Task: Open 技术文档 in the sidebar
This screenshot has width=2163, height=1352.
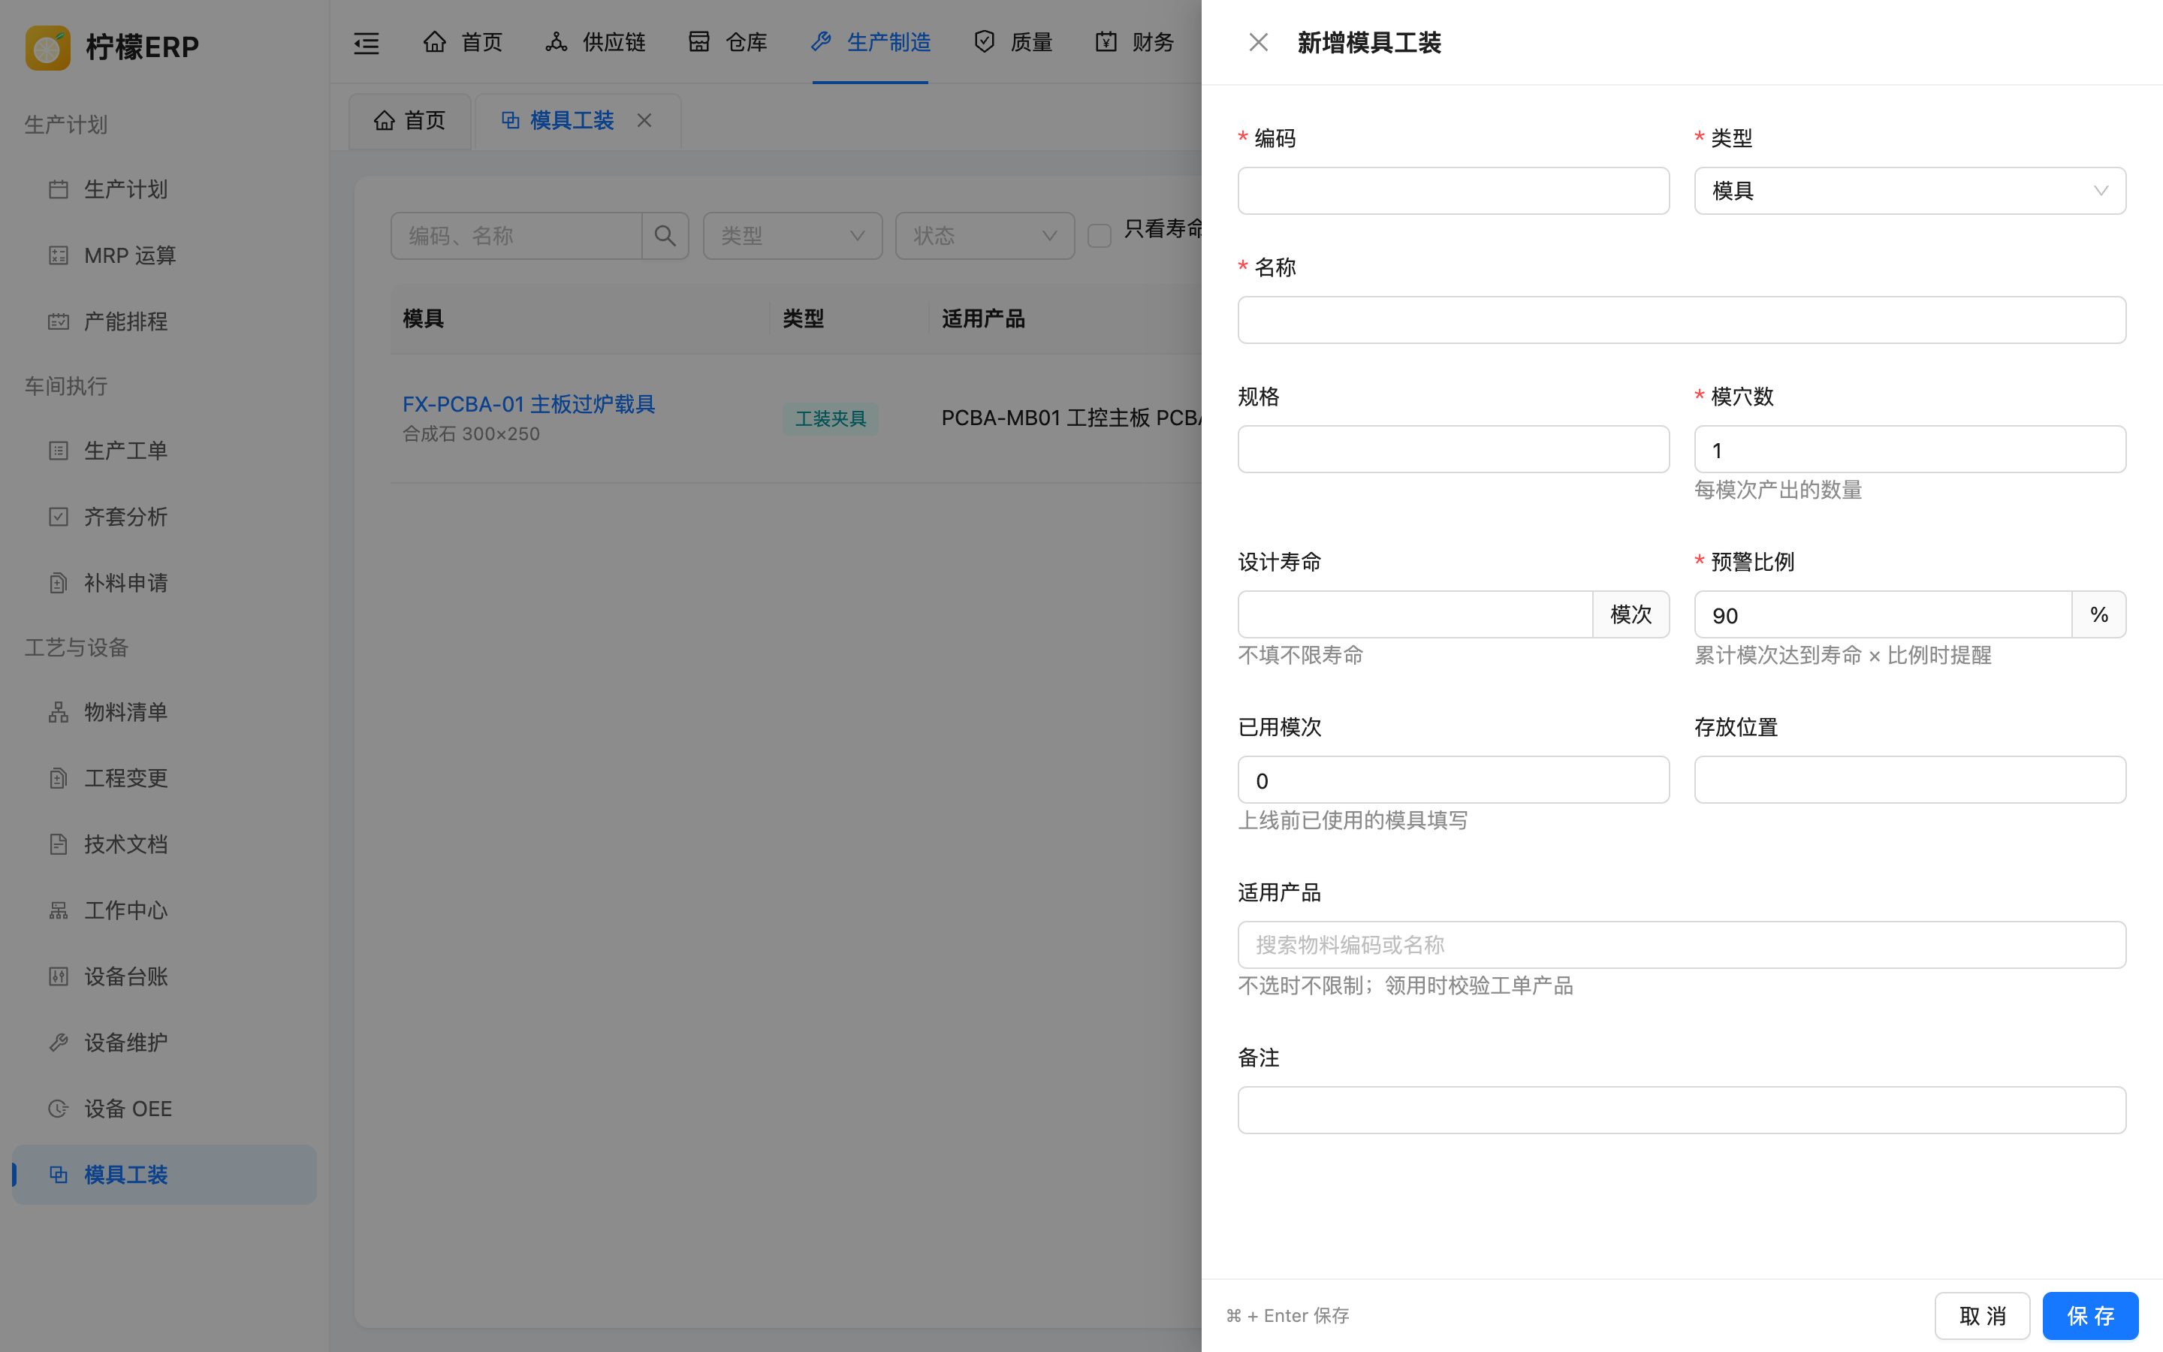Action: pos(164,844)
